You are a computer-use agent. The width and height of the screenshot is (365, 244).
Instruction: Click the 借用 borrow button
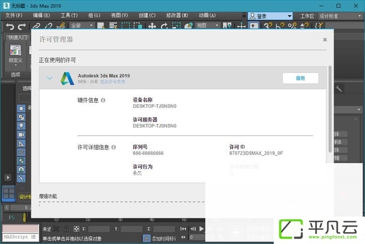(301, 78)
